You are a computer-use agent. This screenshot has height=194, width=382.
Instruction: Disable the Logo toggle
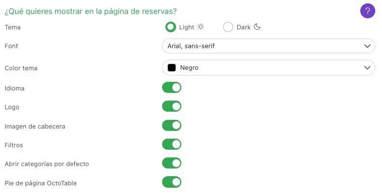pyautogui.click(x=172, y=106)
